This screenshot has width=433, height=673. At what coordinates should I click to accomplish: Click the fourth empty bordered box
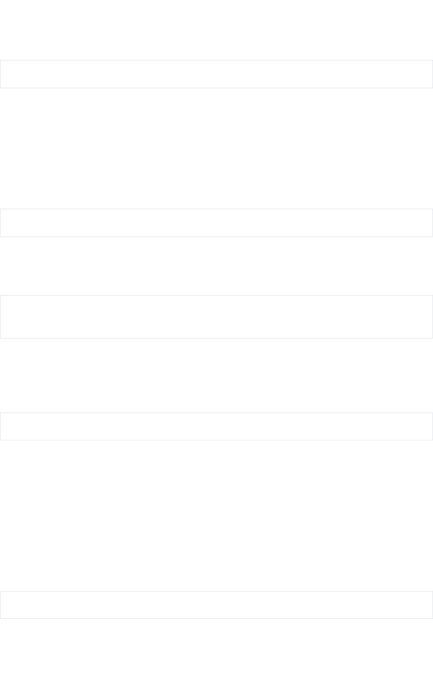point(216,427)
